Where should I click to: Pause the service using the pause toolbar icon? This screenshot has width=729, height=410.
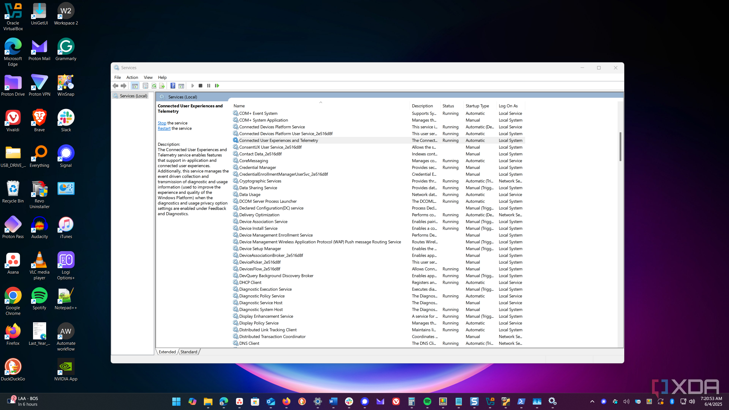click(209, 86)
